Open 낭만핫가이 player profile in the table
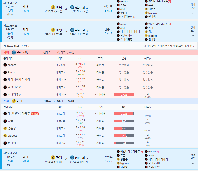Image resolution: width=198 pixels, height=171 pixels. (15, 87)
